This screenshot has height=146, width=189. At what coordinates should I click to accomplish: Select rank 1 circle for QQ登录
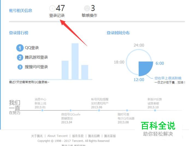(x=20, y=48)
